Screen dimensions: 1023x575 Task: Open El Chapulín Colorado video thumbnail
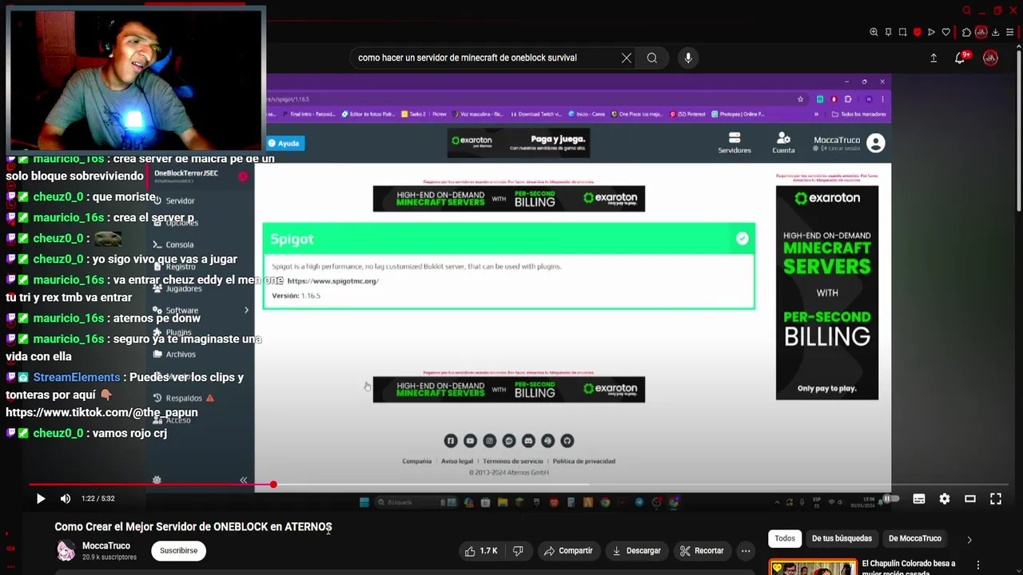[813, 567]
